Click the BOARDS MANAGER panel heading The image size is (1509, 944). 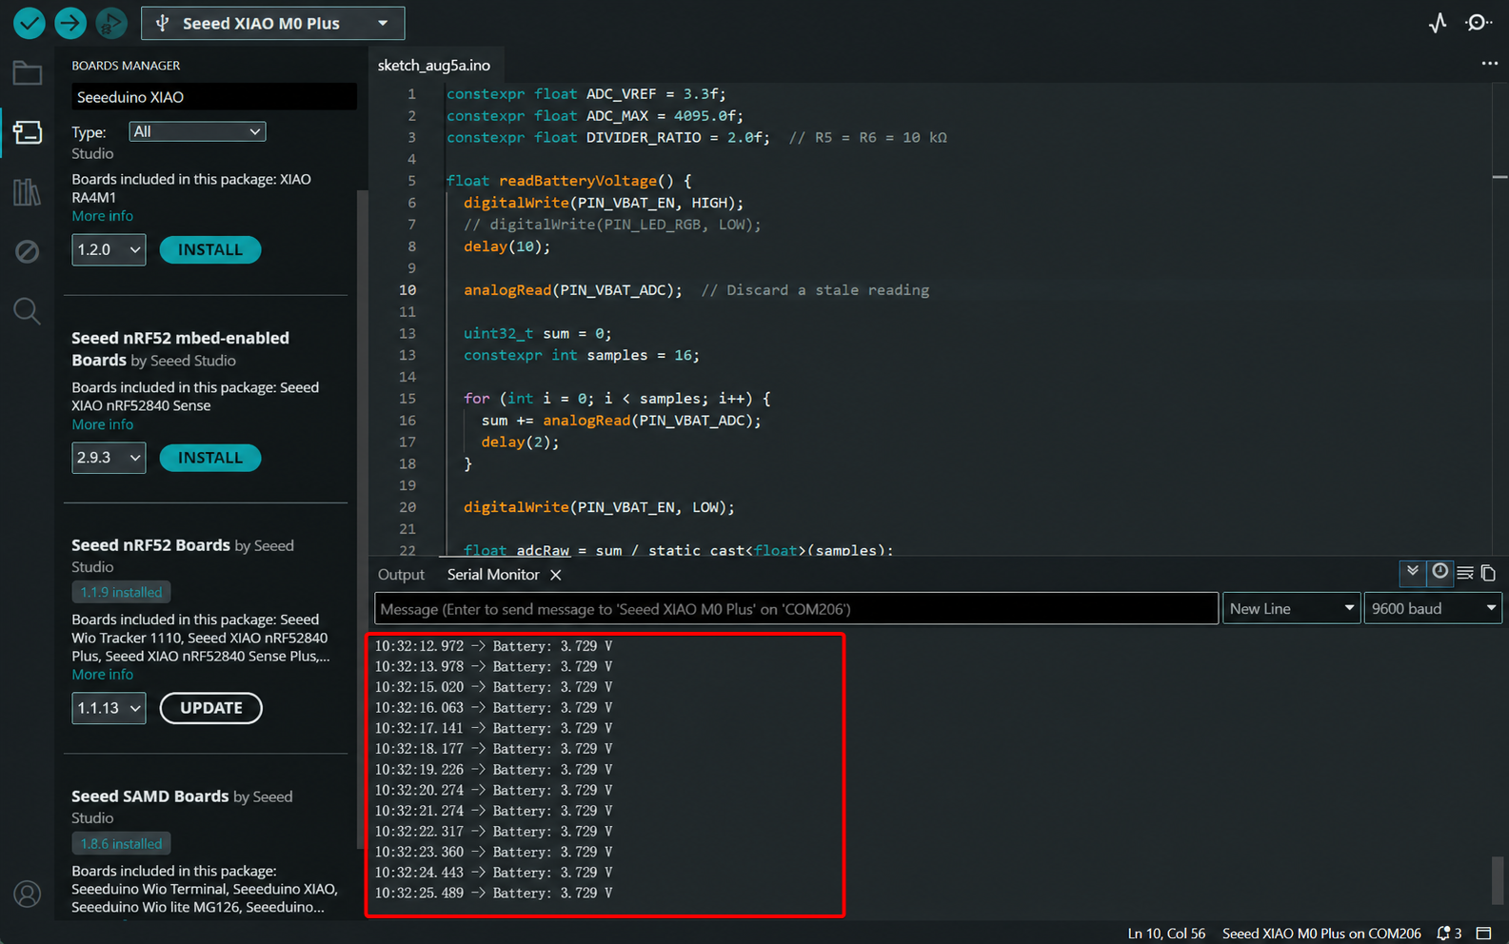pos(126,66)
